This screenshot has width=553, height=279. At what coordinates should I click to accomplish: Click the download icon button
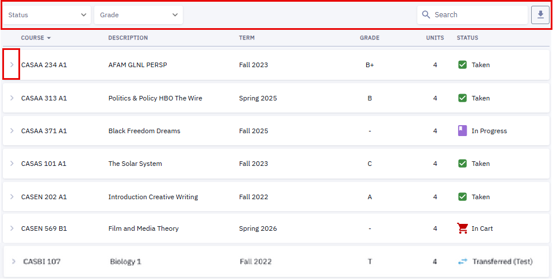click(540, 15)
